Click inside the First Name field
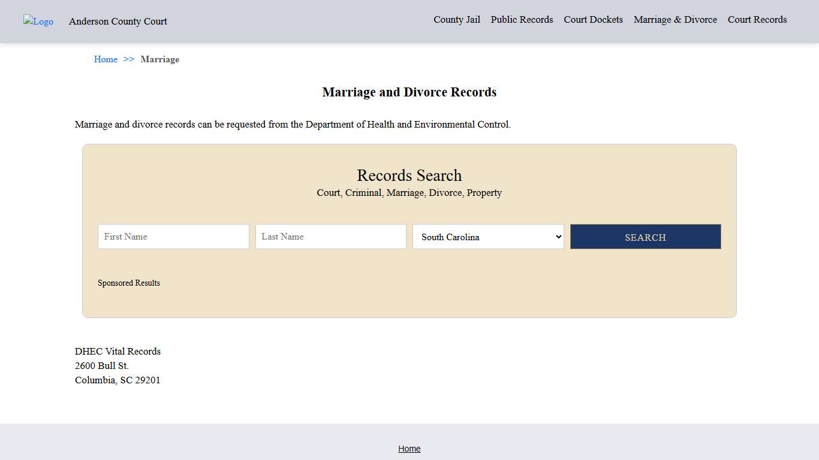Screen dimensions: 819x460 173,236
